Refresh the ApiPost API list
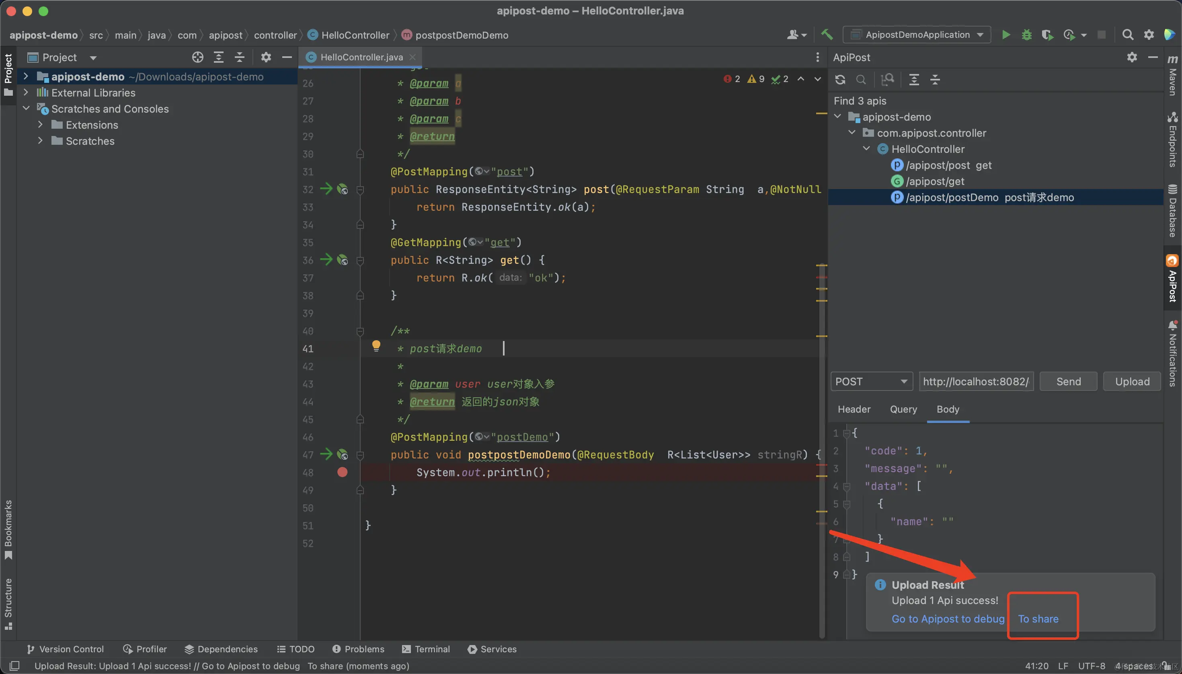The height and width of the screenshot is (674, 1182). tap(840, 80)
